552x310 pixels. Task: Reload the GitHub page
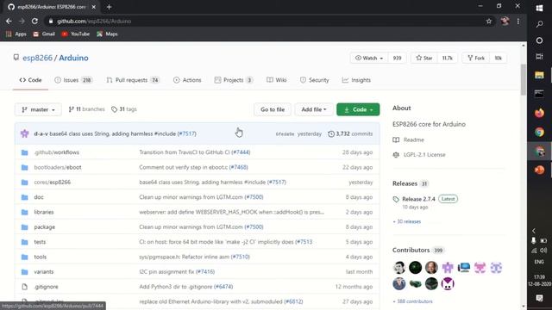[x=34, y=21]
